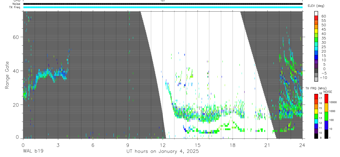Click the '10000' label on the NOISE legend
Screen dimensions: 340x157
point(333,102)
